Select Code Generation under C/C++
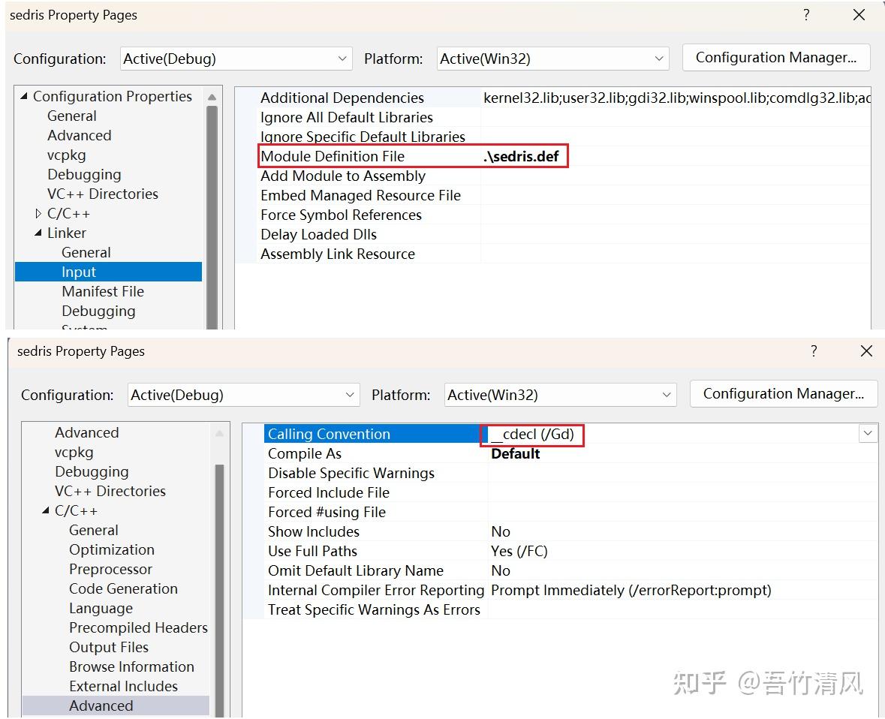 [123, 588]
